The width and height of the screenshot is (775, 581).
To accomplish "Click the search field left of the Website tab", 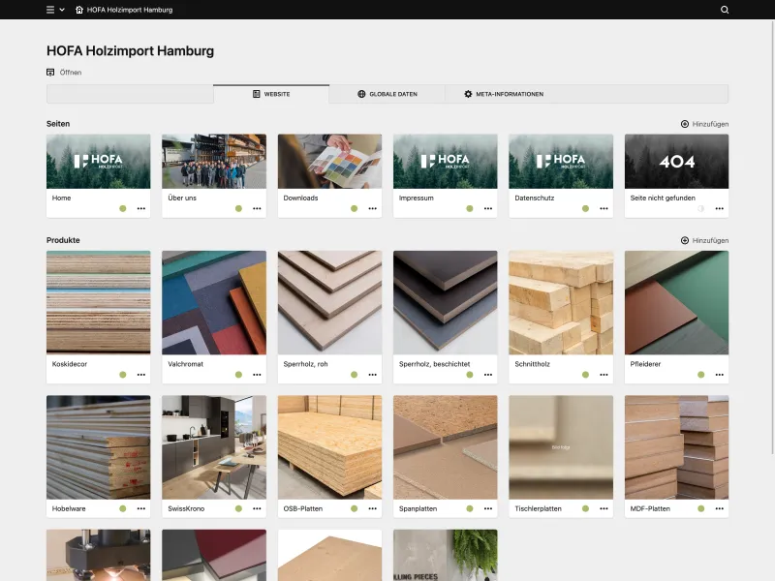I will click(130, 93).
